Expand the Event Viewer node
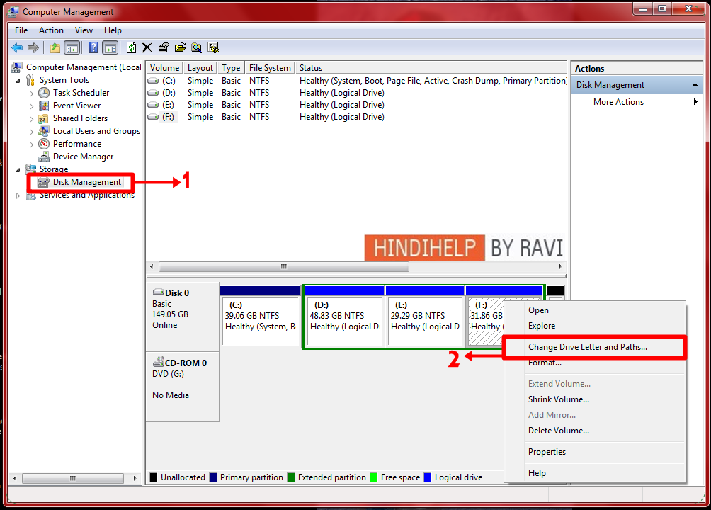The height and width of the screenshot is (510, 711). (x=31, y=106)
